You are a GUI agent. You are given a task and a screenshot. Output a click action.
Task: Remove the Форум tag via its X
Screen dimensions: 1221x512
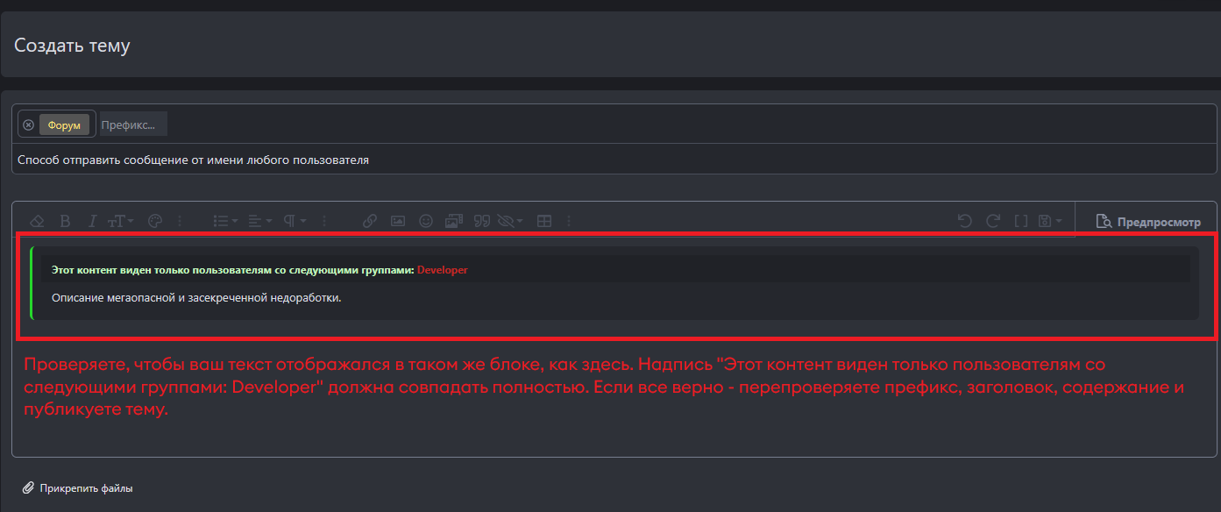(x=28, y=124)
